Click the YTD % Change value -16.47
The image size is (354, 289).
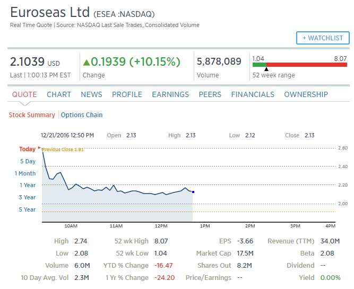pyautogui.click(x=163, y=266)
